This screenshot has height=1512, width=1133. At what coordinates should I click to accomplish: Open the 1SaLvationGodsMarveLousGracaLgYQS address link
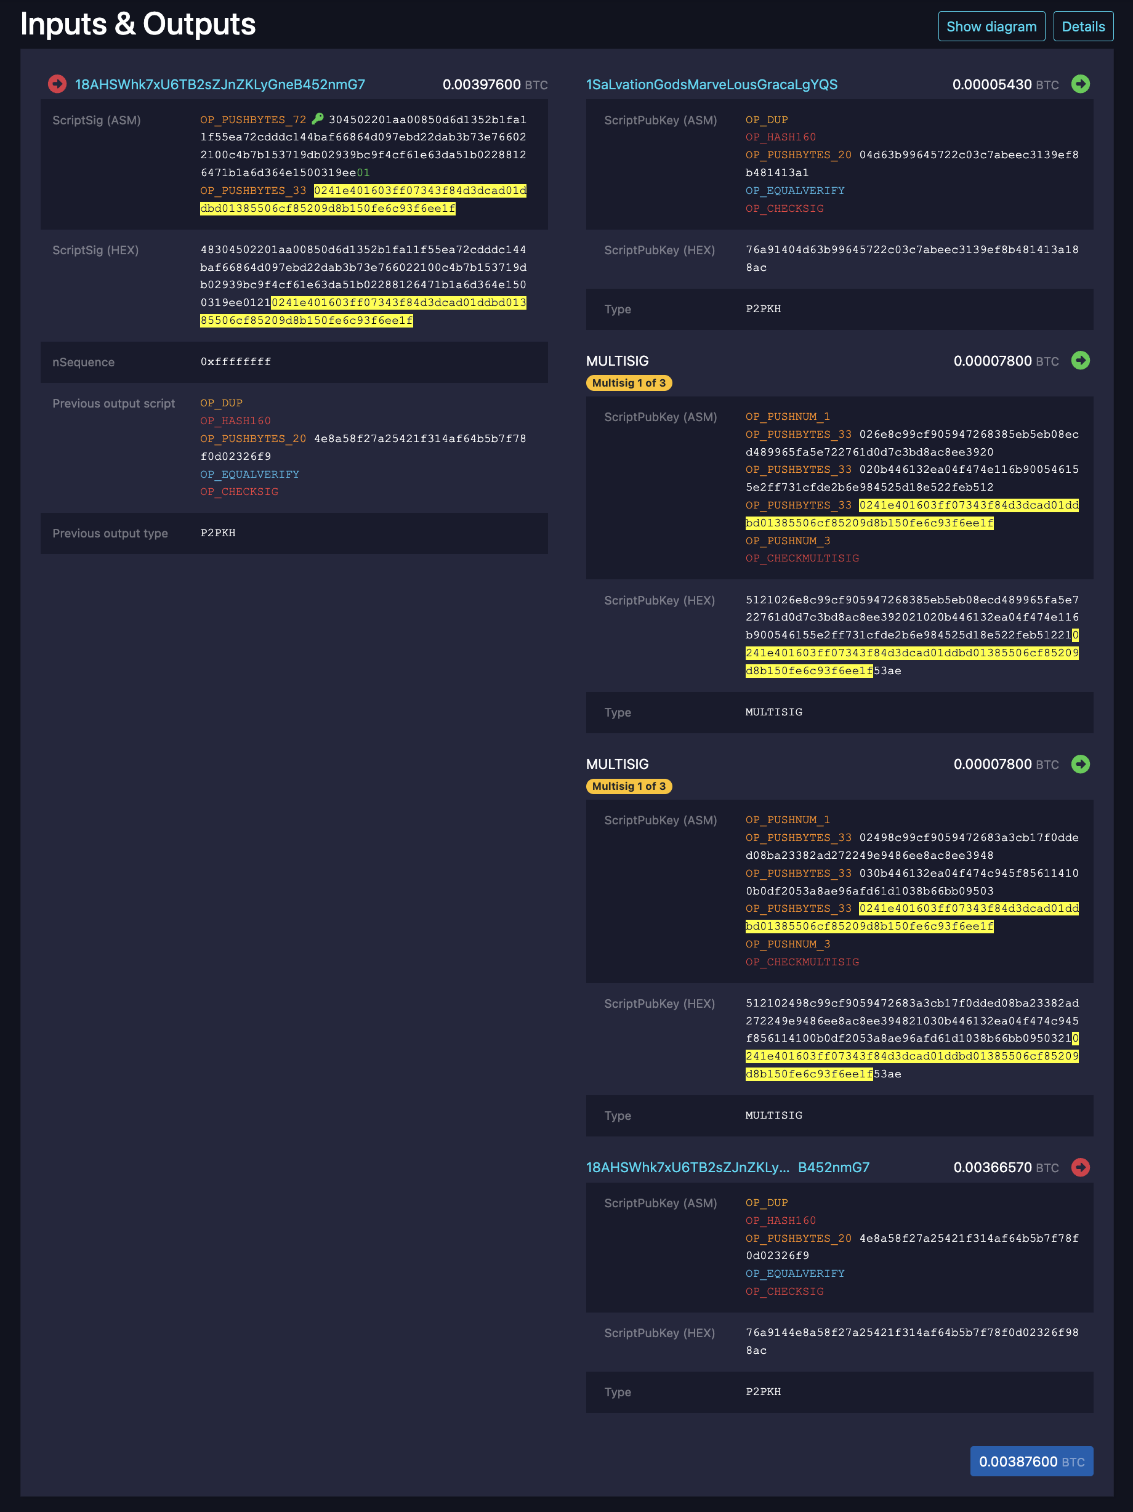pyautogui.click(x=711, y=85)
